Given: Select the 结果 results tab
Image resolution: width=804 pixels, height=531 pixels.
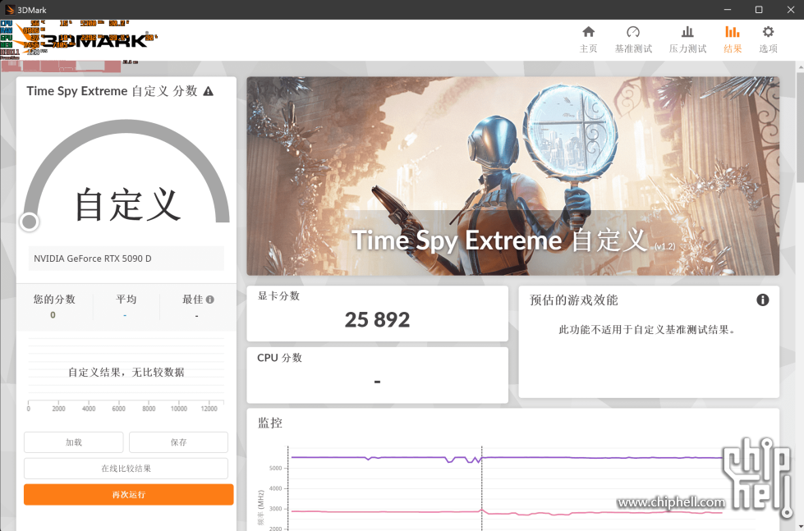Looking at the screenshot, I should (733, 39).
